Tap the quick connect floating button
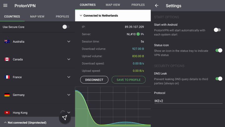The height and width of the screenshot is (127, 225). (65, 118)
